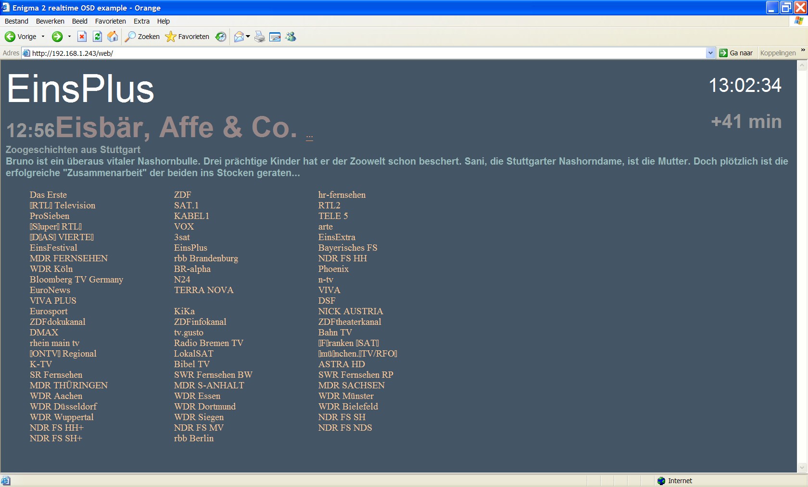Expand the Back button history dropdown
808x487 pixels.
[x=43, y=37]
